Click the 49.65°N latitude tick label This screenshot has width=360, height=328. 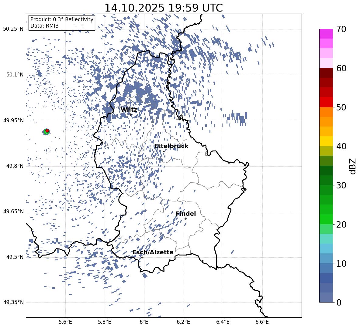13,211
